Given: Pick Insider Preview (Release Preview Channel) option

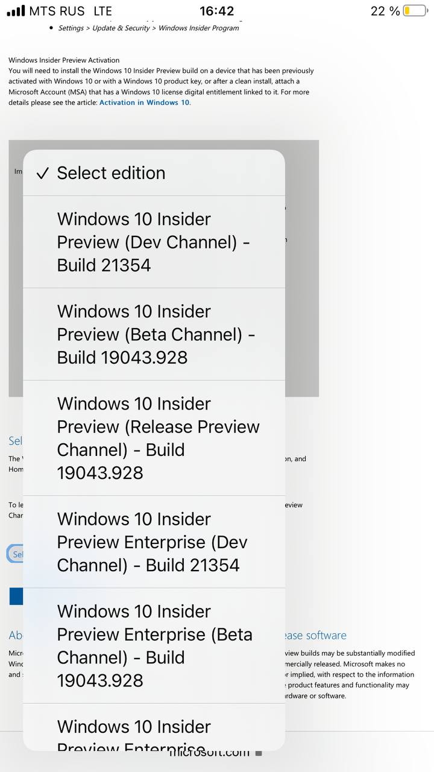Looking at the screenshot, I should point(154,438).
